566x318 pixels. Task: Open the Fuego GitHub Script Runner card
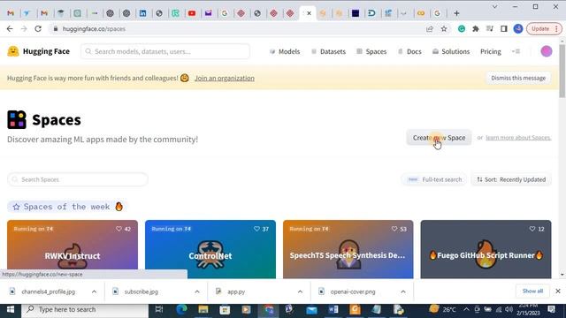(486, 249)
